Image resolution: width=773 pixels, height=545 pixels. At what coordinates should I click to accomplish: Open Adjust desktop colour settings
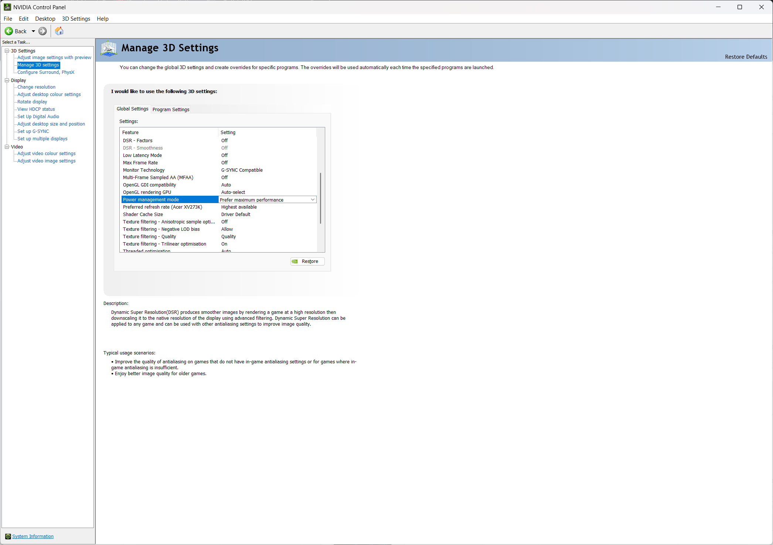pyautogui.click(x=49, y=95)
